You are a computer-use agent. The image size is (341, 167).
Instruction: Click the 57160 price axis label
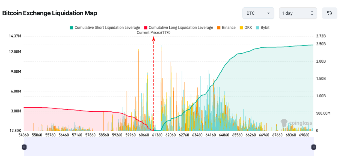click(x=77, y=135)
